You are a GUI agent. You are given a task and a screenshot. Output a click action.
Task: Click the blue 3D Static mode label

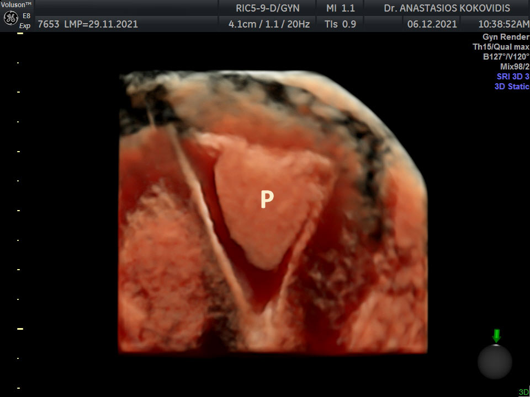[x=511, y=87]
